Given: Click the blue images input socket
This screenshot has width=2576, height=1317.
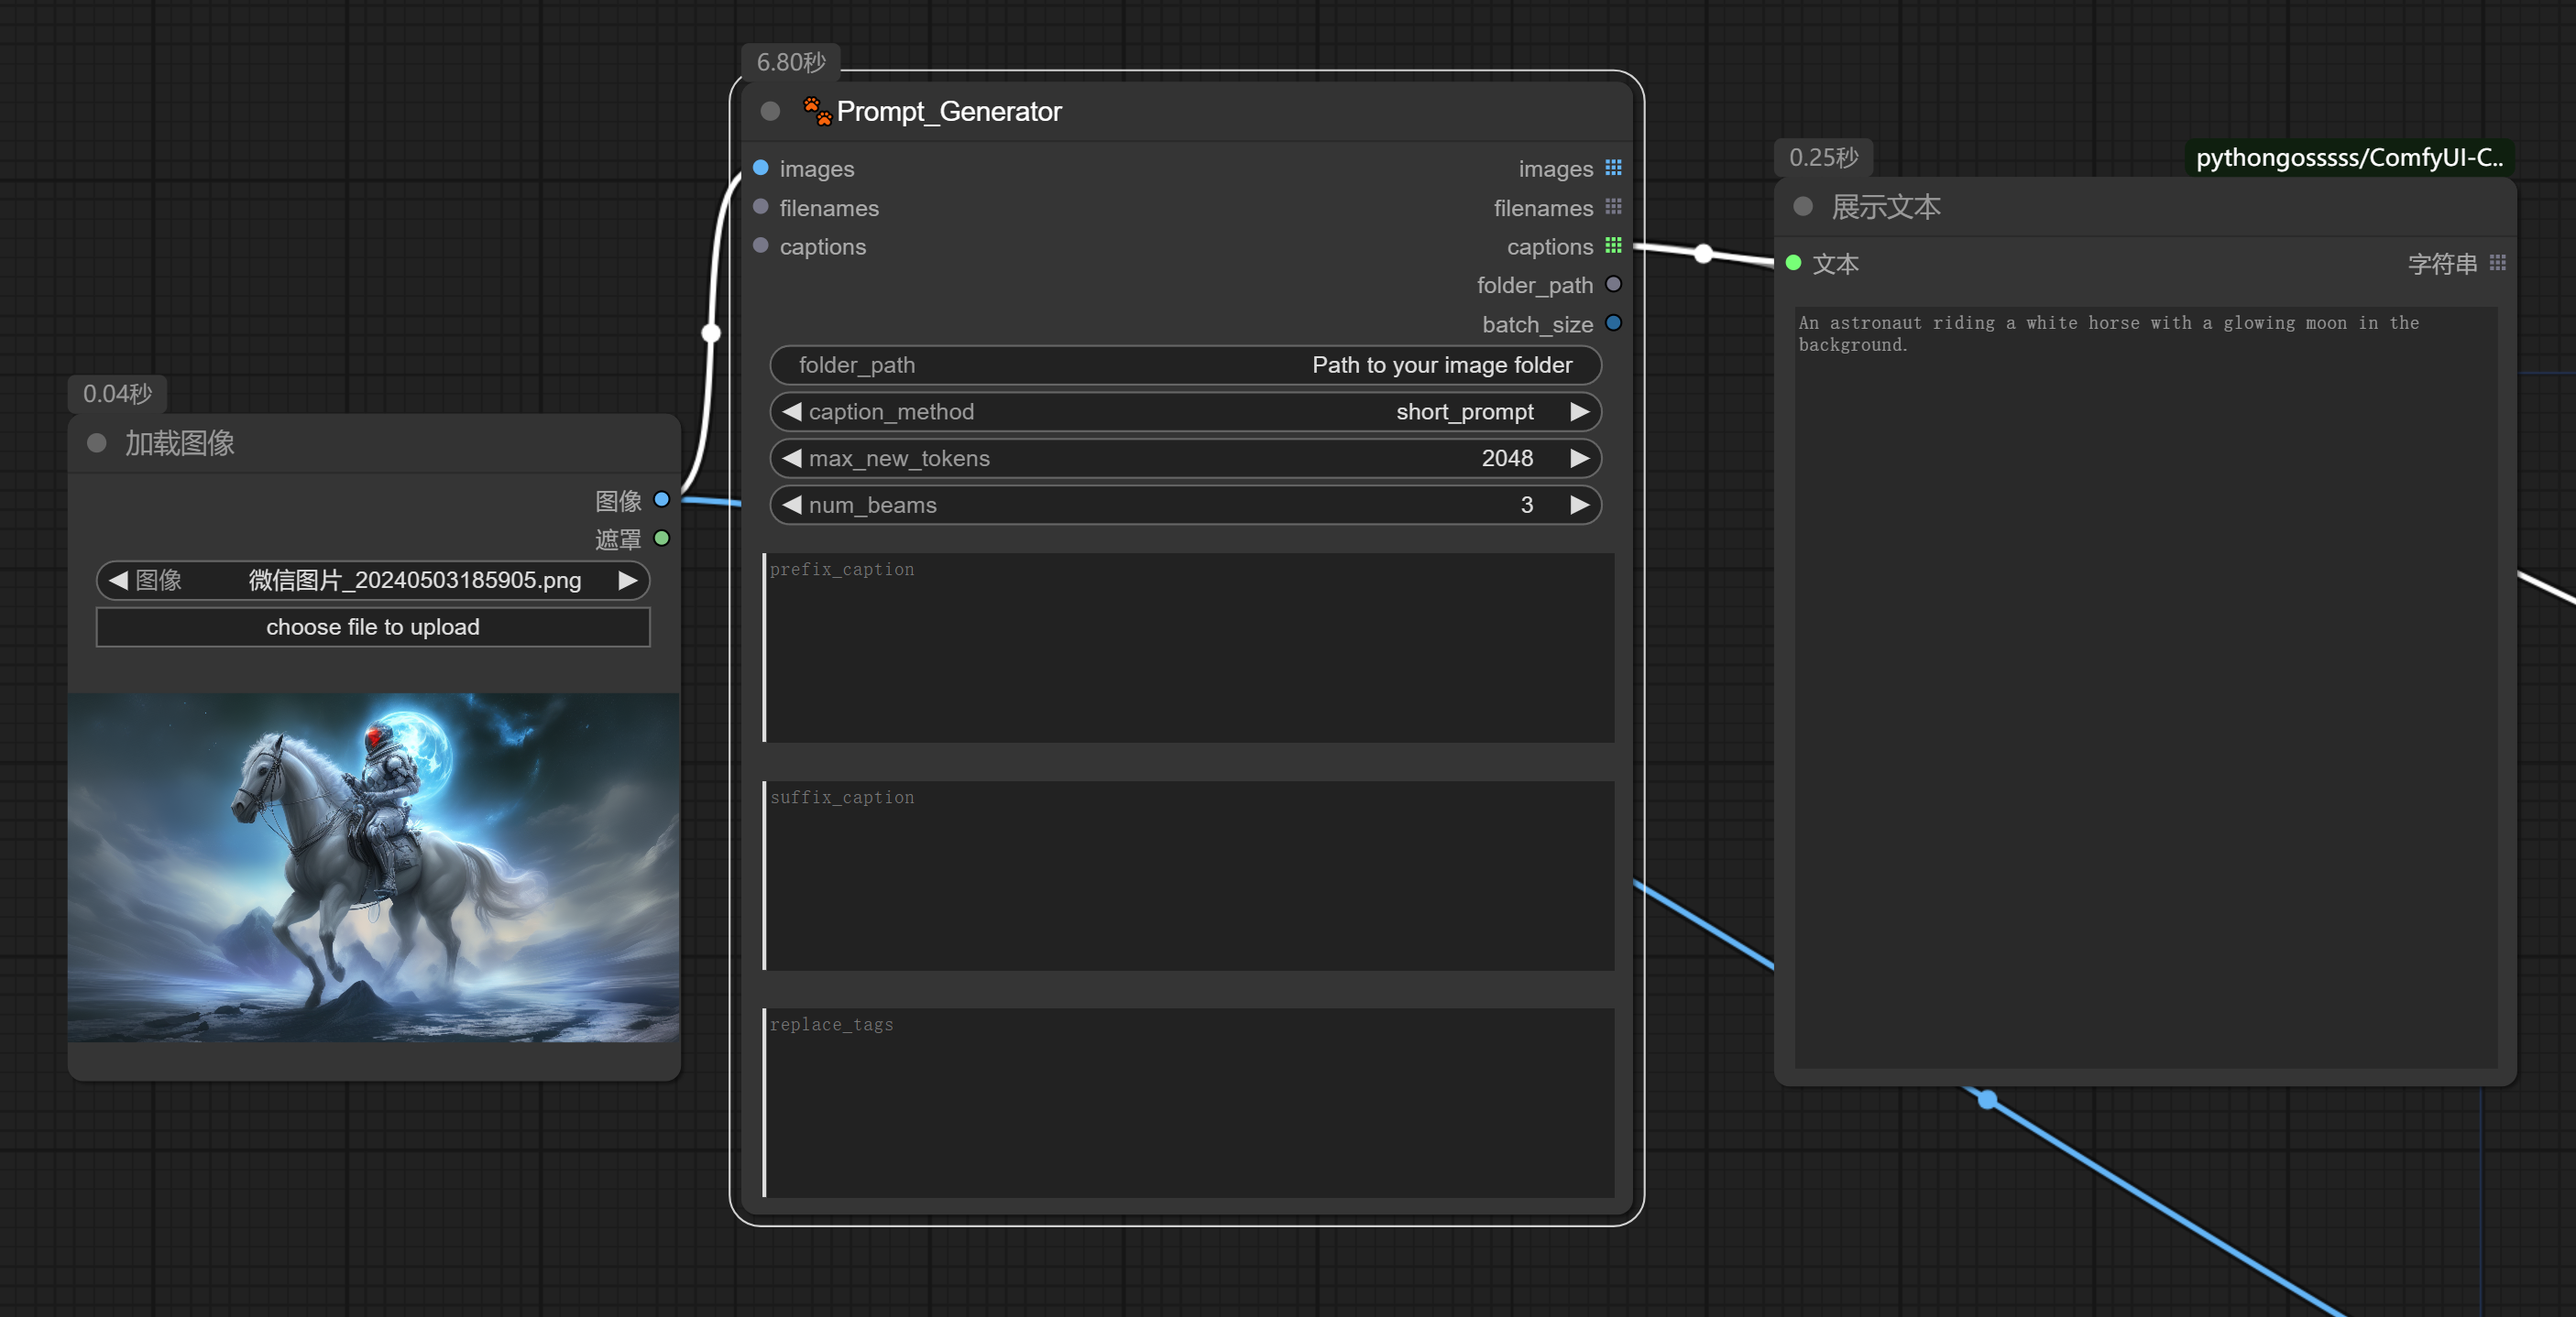Looking at the screenshot, I should [x=761, y=168].
